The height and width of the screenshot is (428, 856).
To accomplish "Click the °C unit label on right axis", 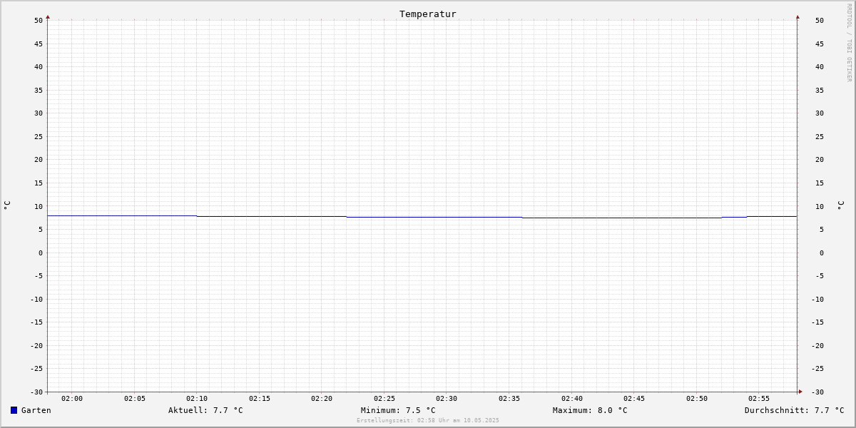I will [840, 205].
